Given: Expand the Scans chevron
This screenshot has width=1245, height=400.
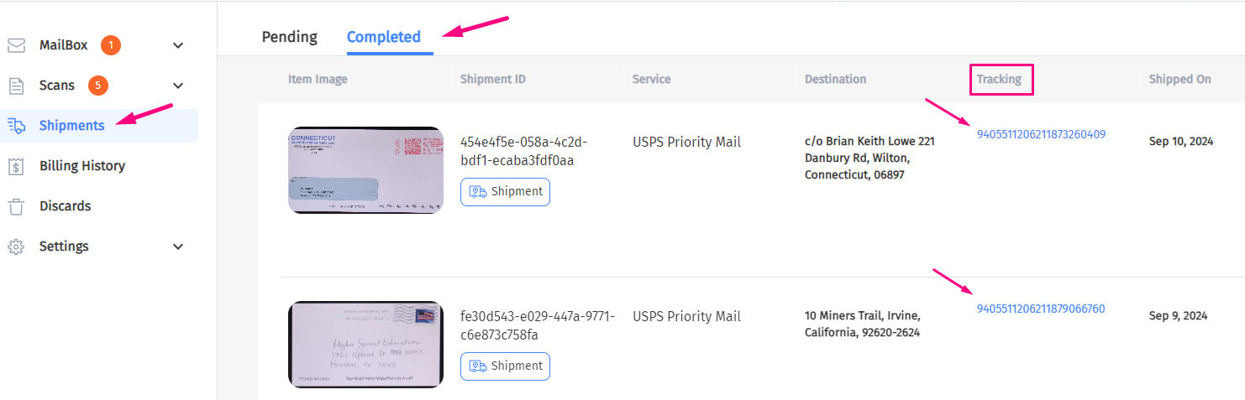Looking at the screenshot, I should click(x=178, y=86).
